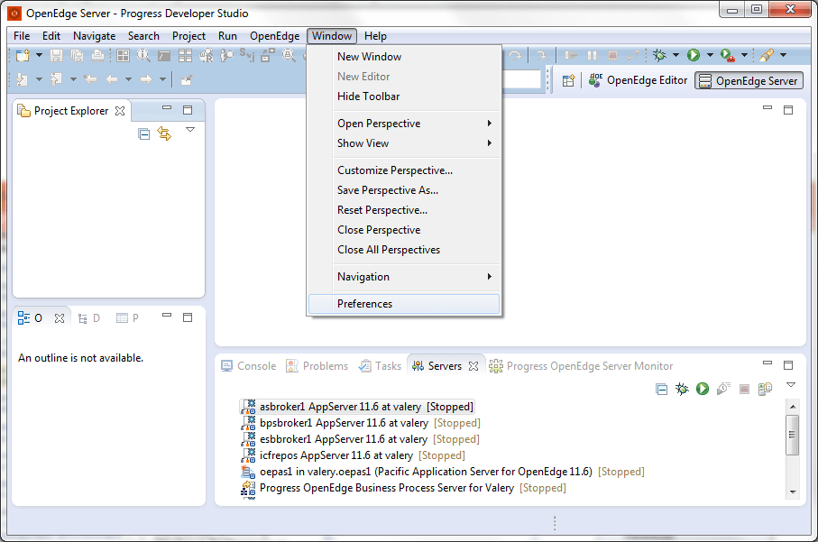Click the Save icon in main toolbar
Screen dimensions: 818x542
[x=56, y=55]
